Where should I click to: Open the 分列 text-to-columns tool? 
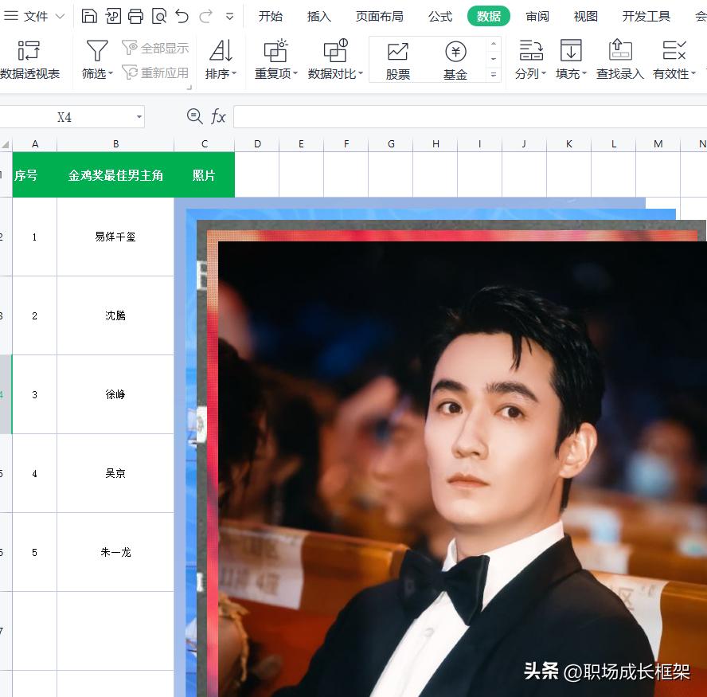coord(528,60)
